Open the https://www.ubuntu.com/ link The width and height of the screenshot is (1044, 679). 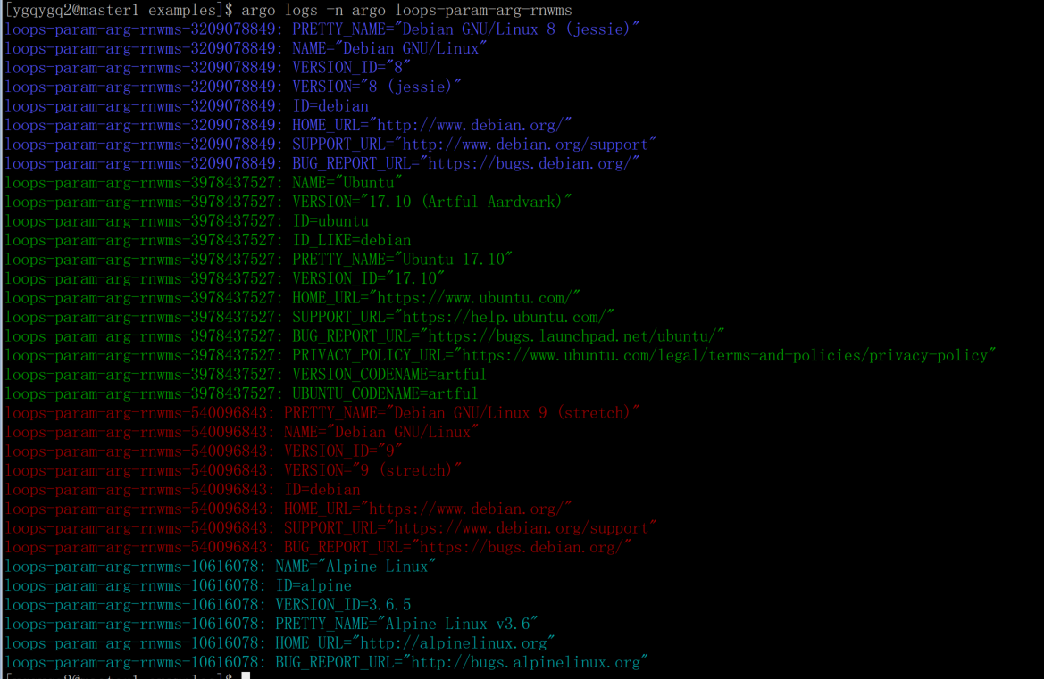click(475, 298)
